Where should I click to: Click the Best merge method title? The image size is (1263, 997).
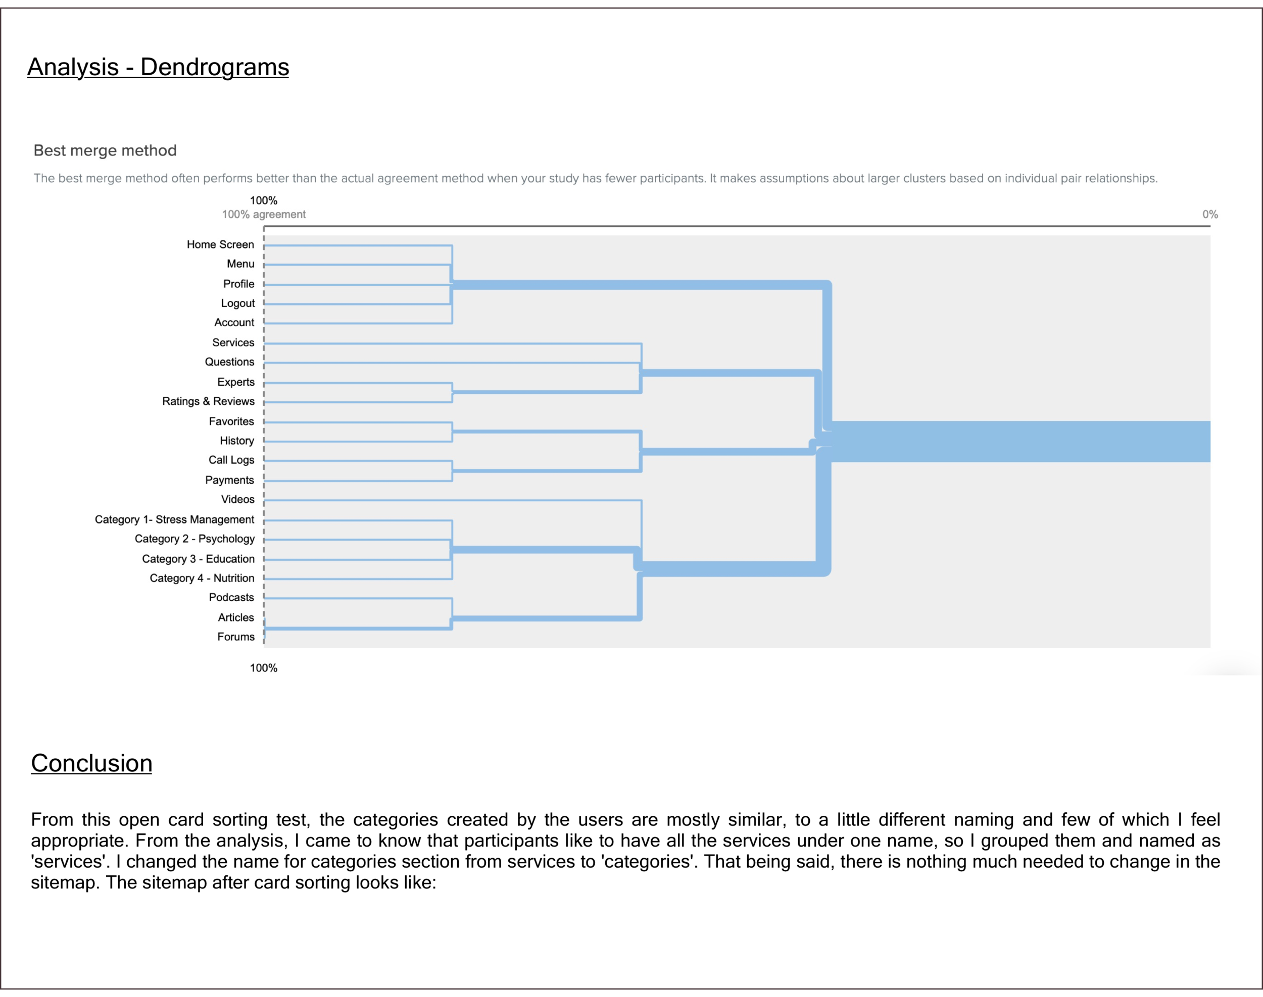tap(105, 150)
